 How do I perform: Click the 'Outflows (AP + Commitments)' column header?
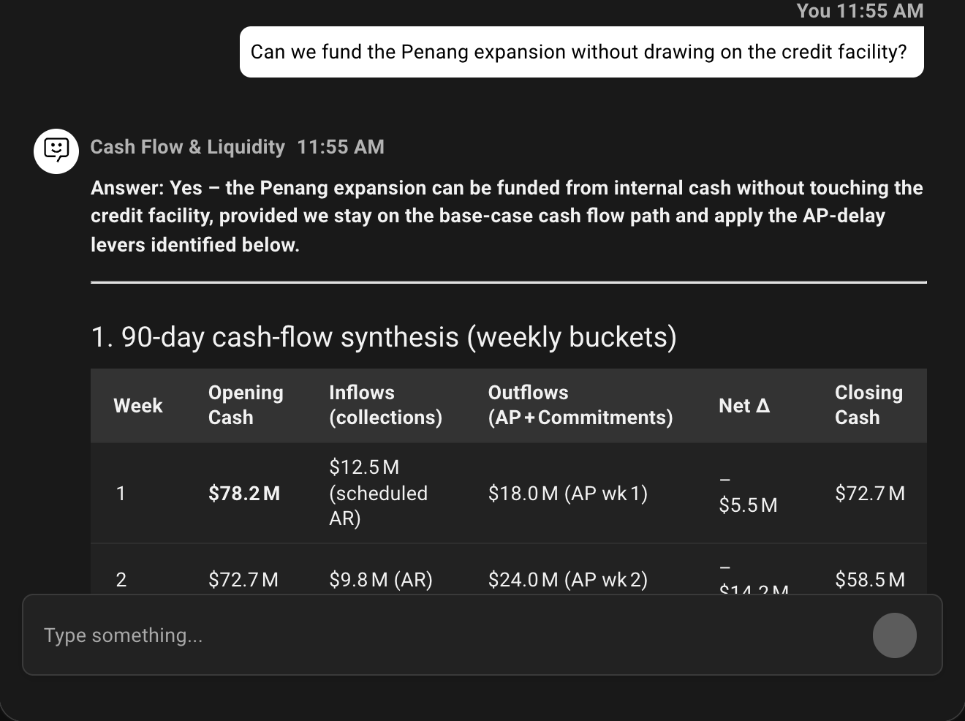point(580,405)
